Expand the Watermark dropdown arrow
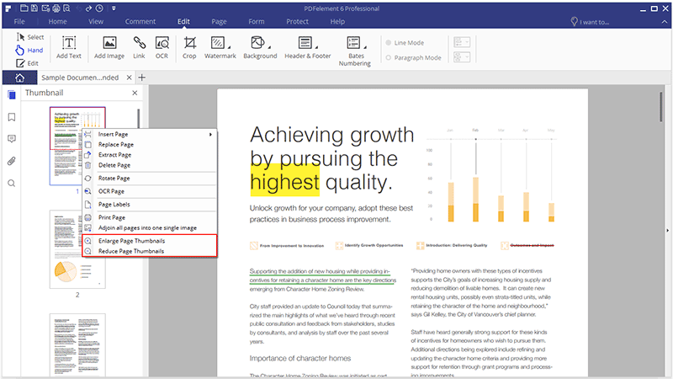The width and height of the screenshot is (673, 379). point(229,47)
